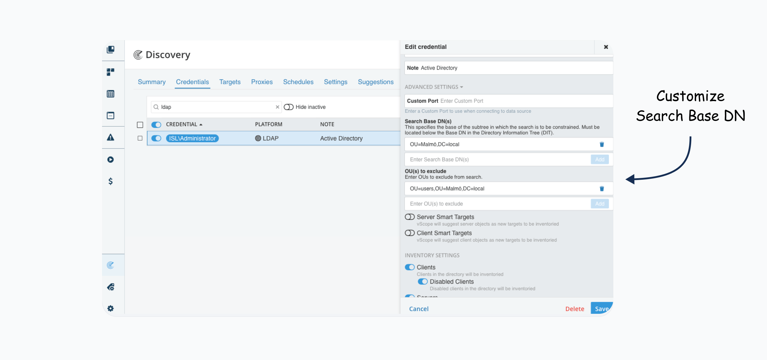Viewport: 767px width, 360px height.
Task: Click the Note field containing Active Directory
Action: (509, 68)
